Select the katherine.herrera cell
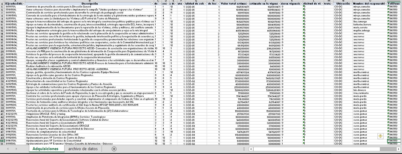This screenshot has width=402, height=154. click(x=370, y=24)
